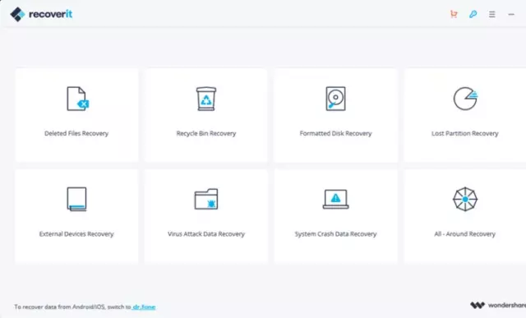The image size is (526, 318).
Task: Click the Recycle Bin Recovery label
Action: point(206,133)
